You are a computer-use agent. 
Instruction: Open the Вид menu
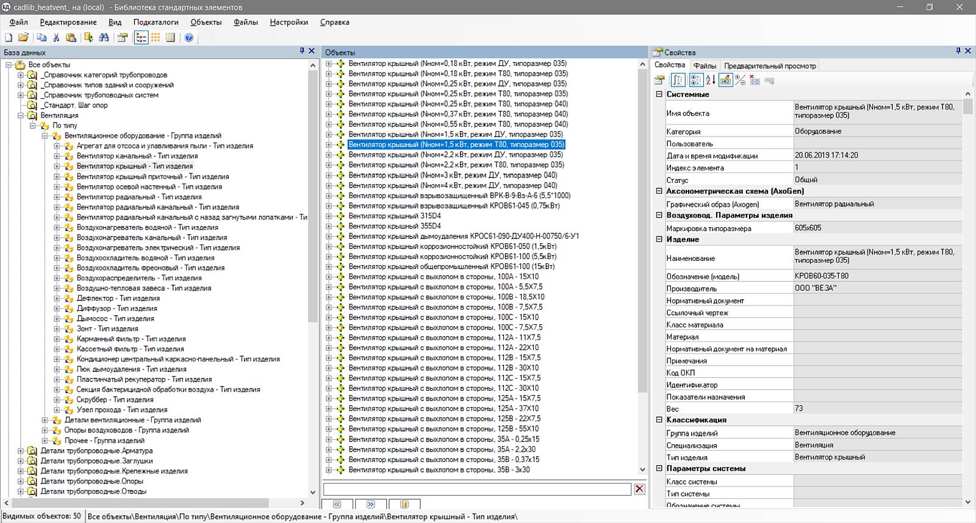pyautogui.click(x=115, y=22)
